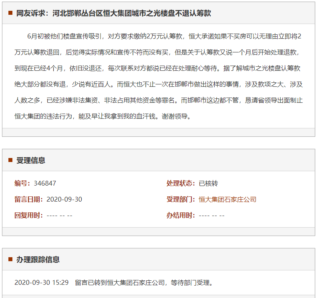Select the date 2020-09-30 next to 留言日期

coord(64,200)
